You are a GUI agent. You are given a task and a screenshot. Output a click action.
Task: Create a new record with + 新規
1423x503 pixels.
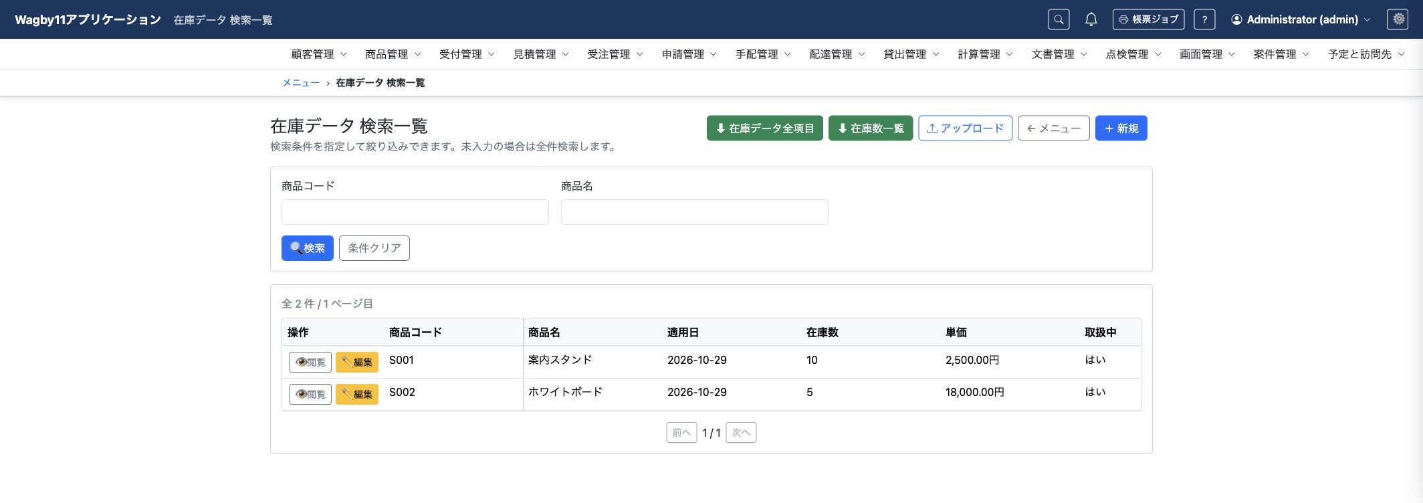1121,128
